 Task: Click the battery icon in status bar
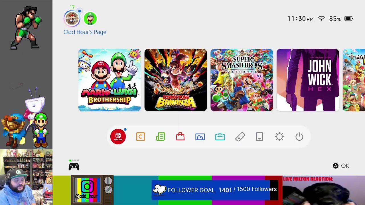(349, 19)
